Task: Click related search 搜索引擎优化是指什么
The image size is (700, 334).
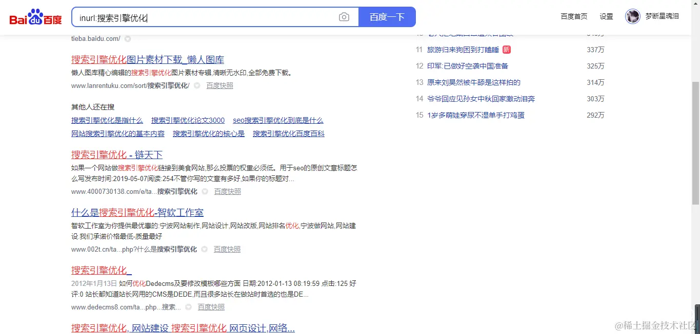Action: point(107,120)
